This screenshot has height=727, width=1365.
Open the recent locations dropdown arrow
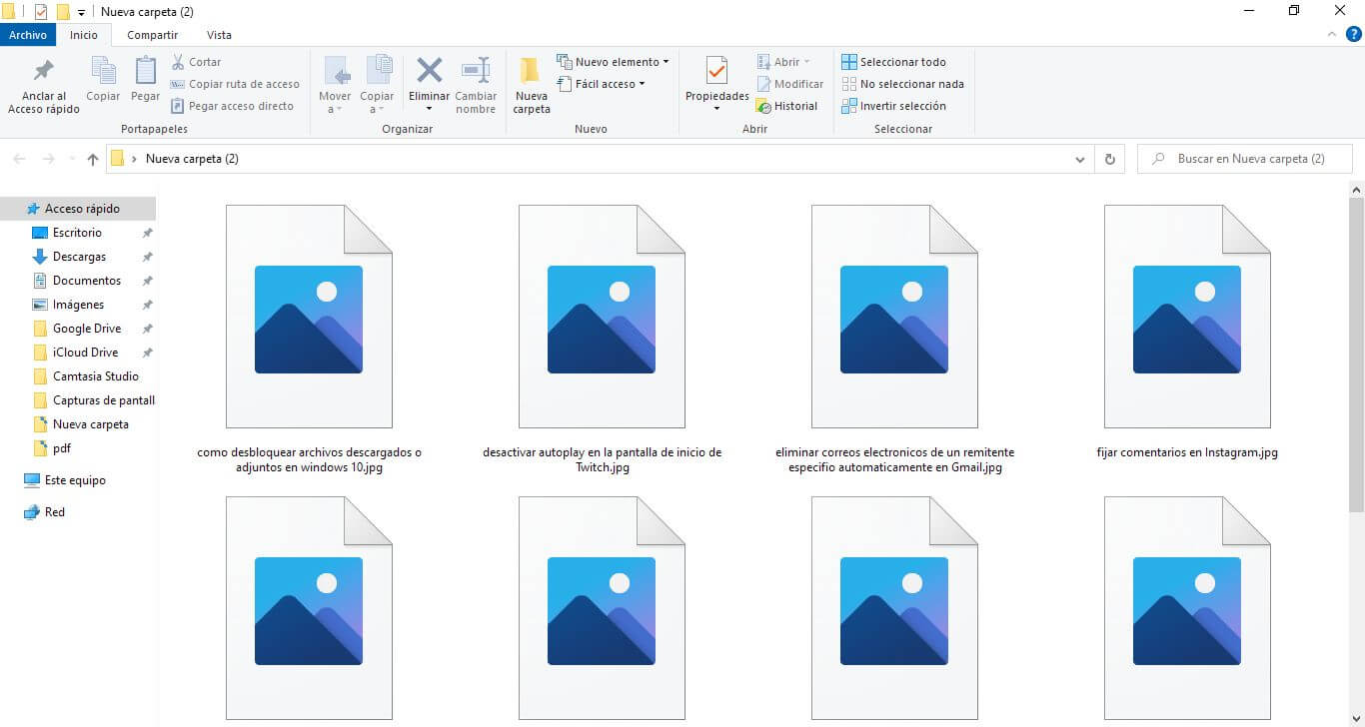[71, 159]
